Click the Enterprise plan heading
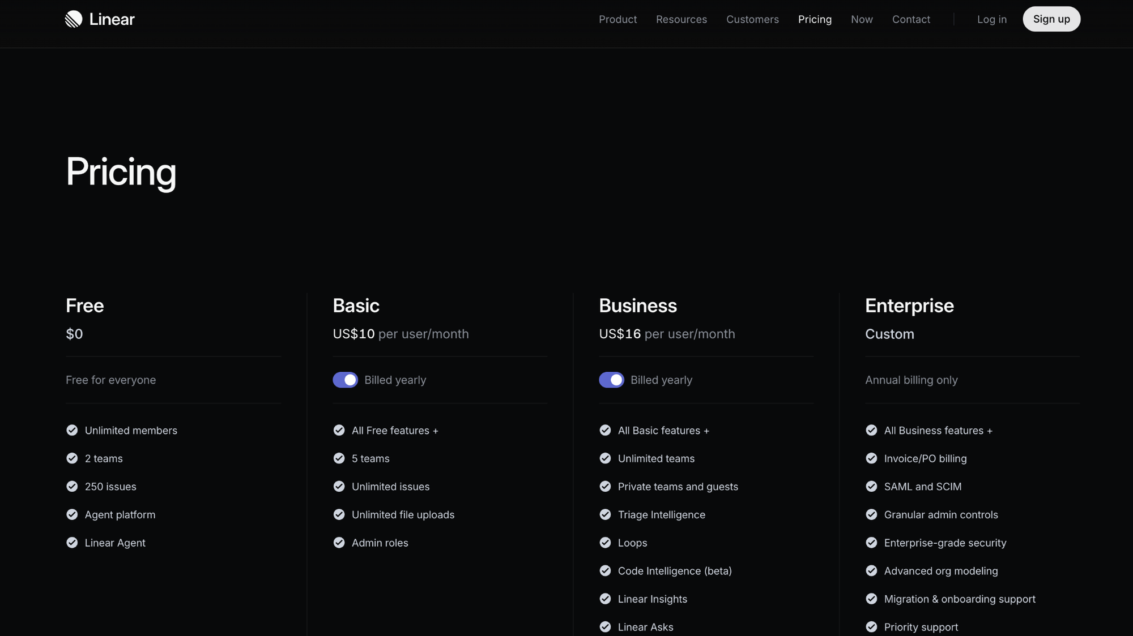Screen dimensions: 1133x636 [909, 306]
